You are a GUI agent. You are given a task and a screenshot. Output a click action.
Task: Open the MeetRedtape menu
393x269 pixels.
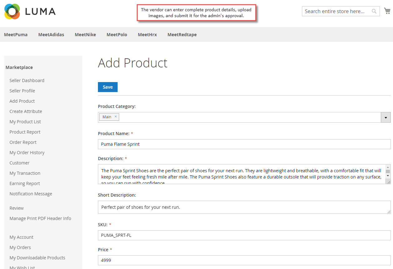pyautogui.click(x=182, y=35)
